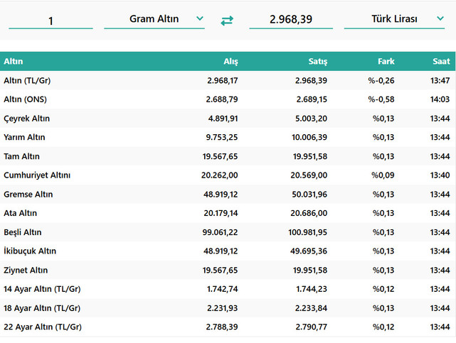Click the Satış column header
Screen dimensions: 456x343
coord(317,62)
